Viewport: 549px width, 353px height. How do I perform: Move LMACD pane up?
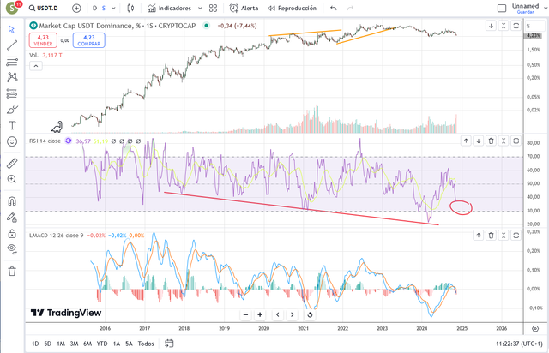(479, 236)
